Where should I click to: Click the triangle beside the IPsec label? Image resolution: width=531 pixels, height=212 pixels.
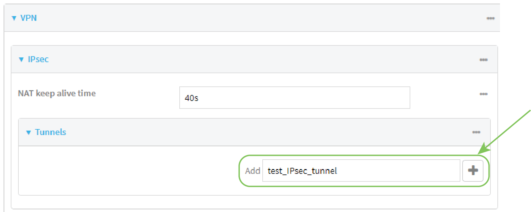click(x=21, y=59)
